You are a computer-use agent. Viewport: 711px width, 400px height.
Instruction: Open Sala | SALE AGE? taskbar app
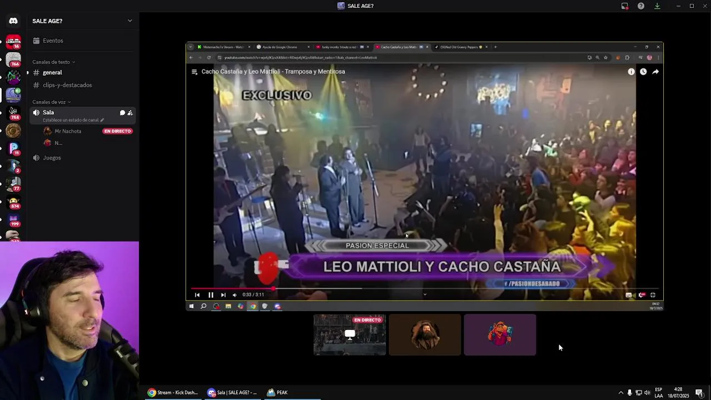tap(232, 392)
